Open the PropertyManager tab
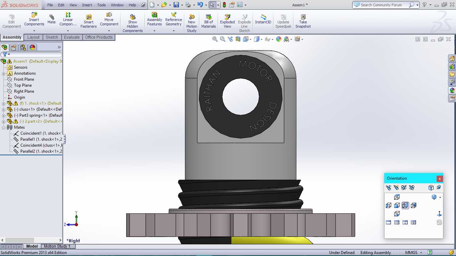 pos(14,47)
